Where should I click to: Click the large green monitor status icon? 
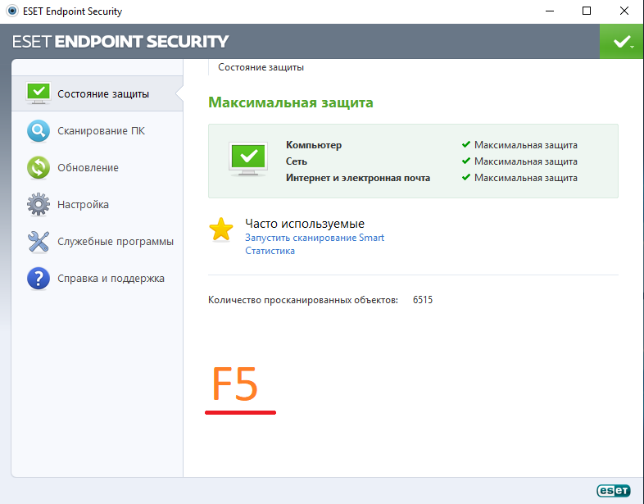tap(248, 159)
